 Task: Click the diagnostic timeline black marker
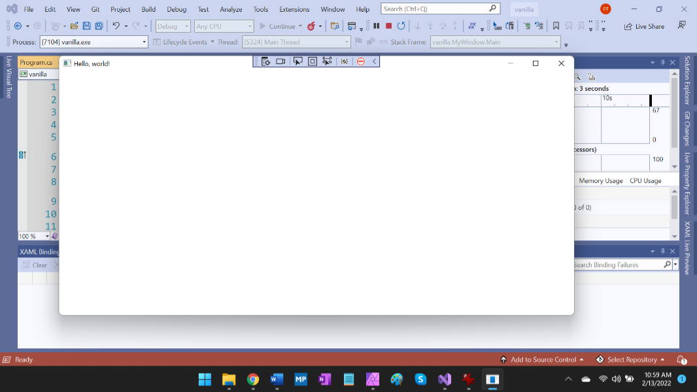651,100
